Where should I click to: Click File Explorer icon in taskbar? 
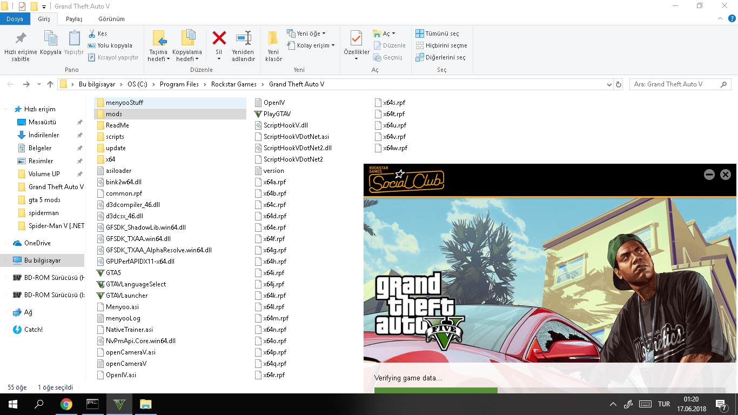pyautogui.click(x=146, y=404)
